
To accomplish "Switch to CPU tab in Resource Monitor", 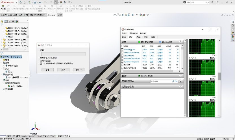I will pos(131,37).
